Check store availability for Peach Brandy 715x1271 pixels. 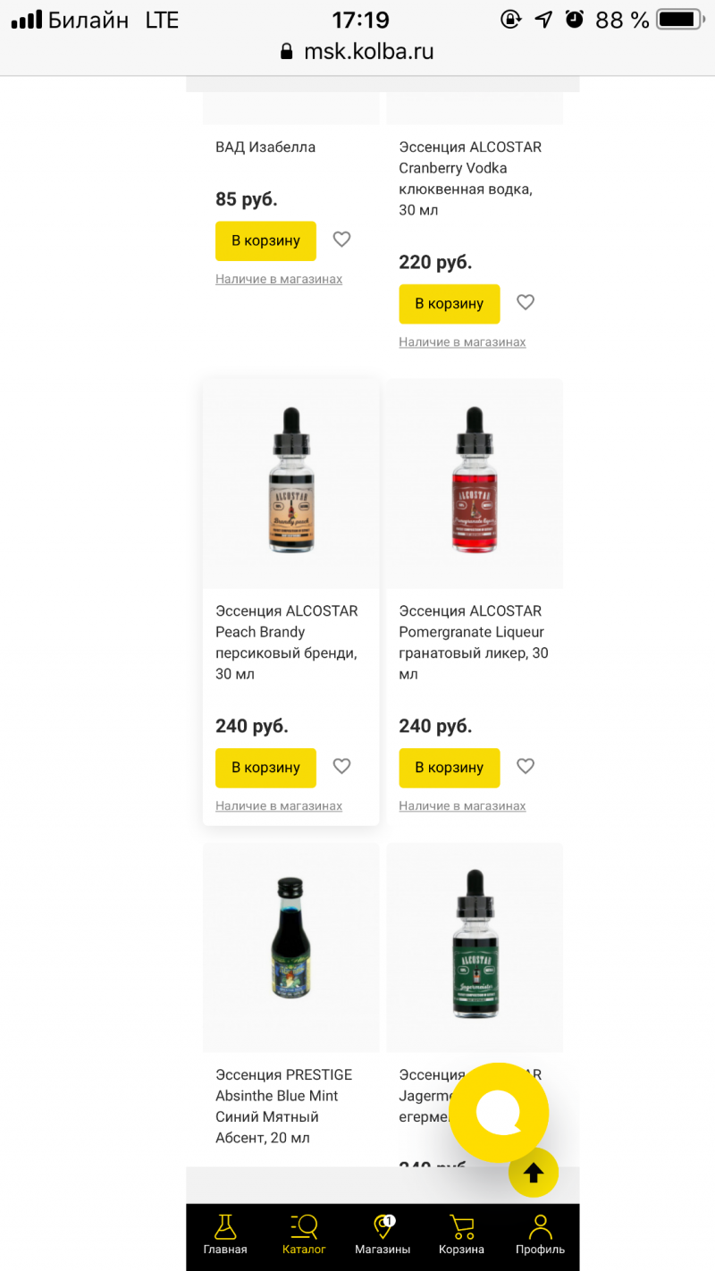pos(279,806)
